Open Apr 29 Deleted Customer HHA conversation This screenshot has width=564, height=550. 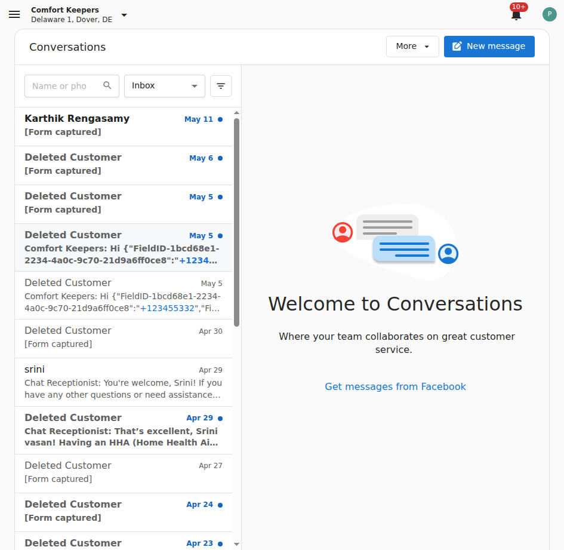(x=124, y=430)
